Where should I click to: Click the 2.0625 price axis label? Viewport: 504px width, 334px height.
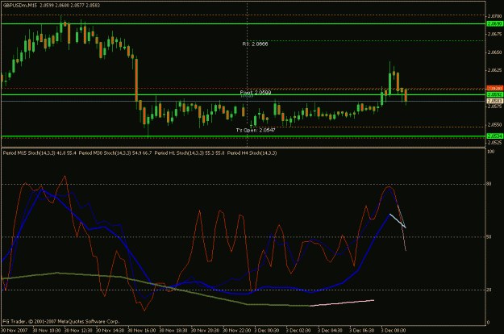pyautogui.click(x=494, y=70)
